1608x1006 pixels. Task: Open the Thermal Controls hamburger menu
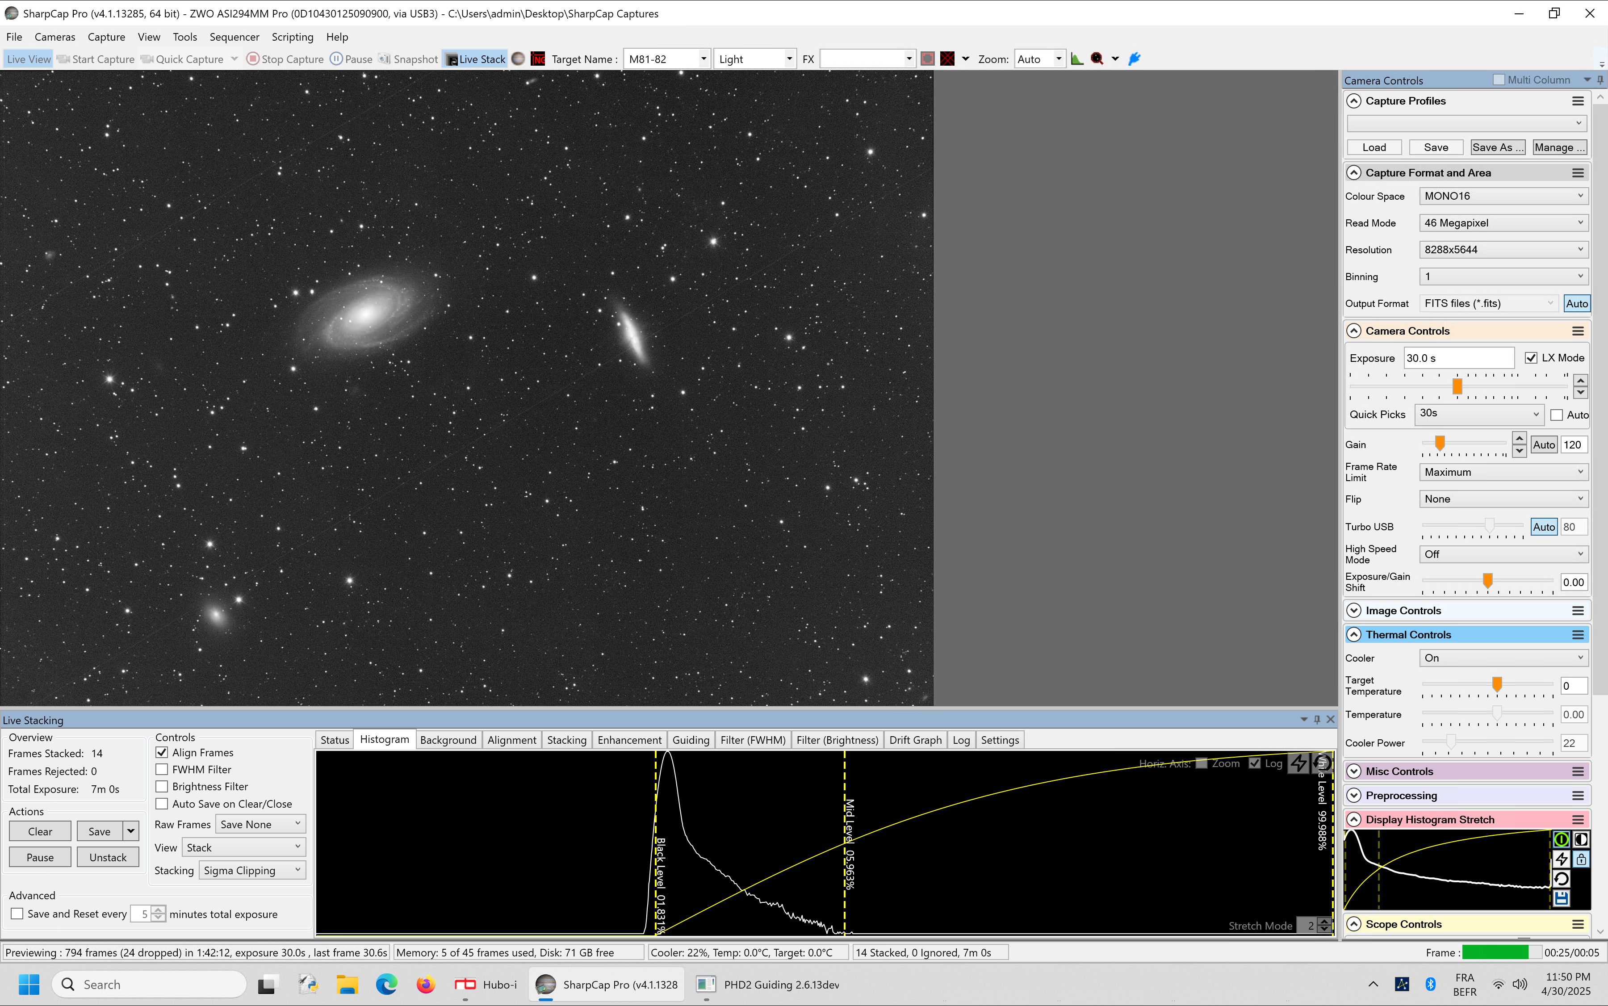(1577, 635)
